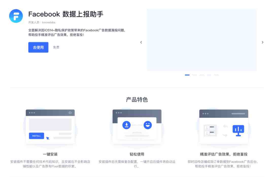Click the 轻松使用 feature title
Viewport: 274px width, 177px height.
[137, 154]
